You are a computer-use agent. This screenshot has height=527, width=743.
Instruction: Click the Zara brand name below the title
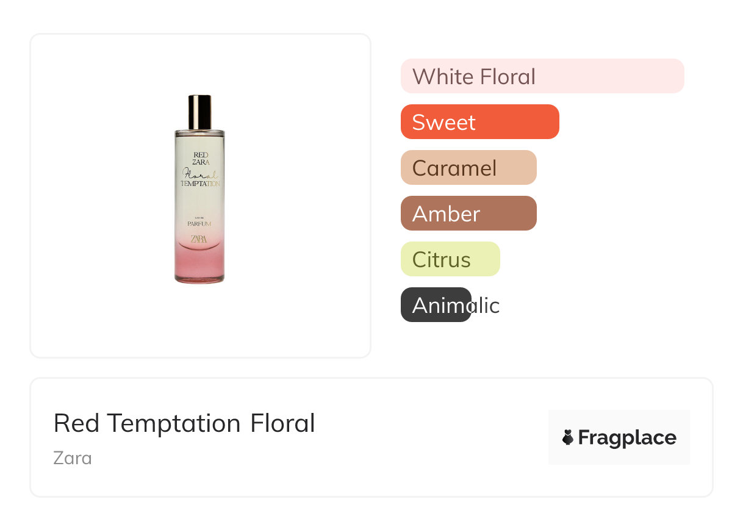tap(73, 457)
